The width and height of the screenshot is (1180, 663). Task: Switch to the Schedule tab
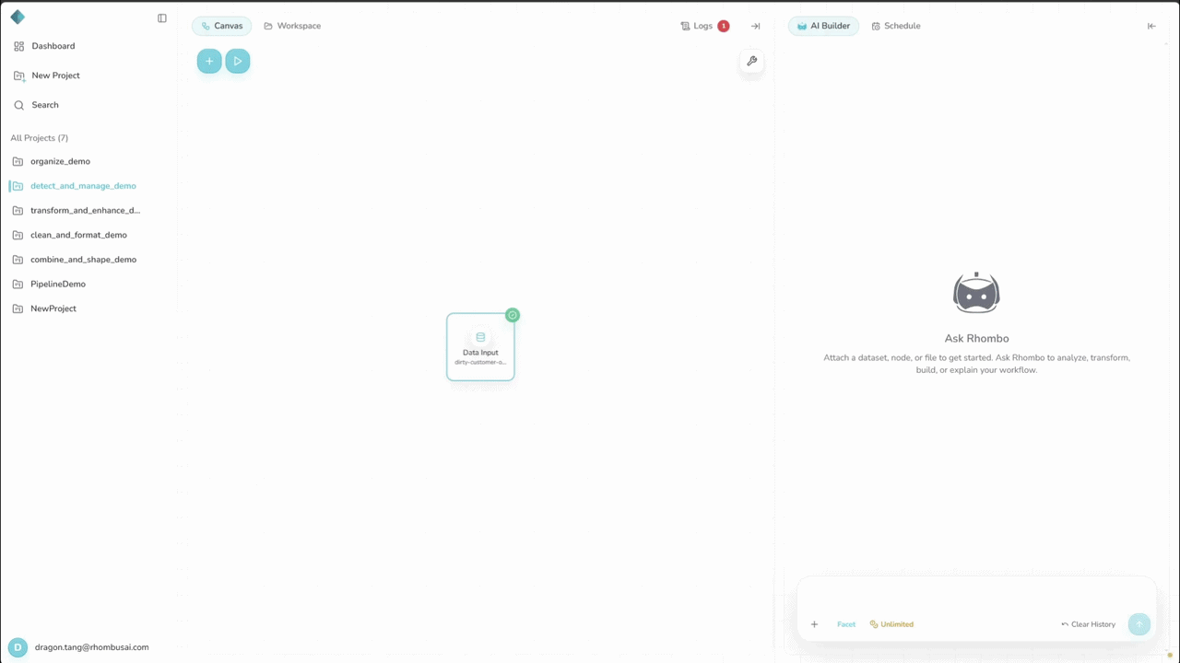tap(896, 26)
